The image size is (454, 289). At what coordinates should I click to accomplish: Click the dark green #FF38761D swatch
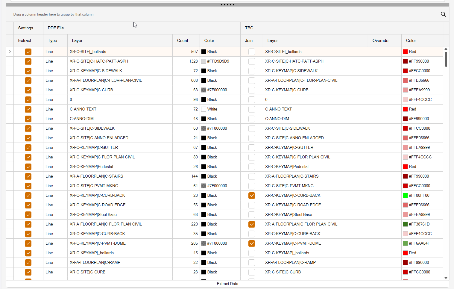405,224
